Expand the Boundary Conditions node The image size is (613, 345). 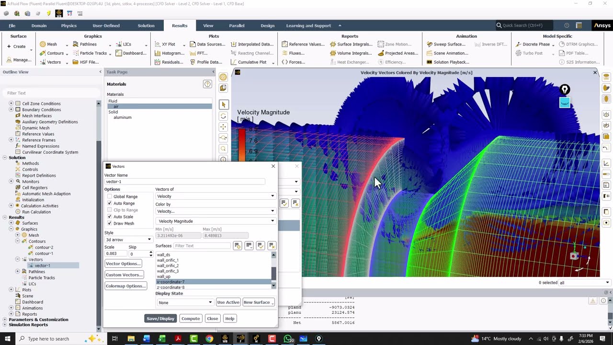pos(11,110)
